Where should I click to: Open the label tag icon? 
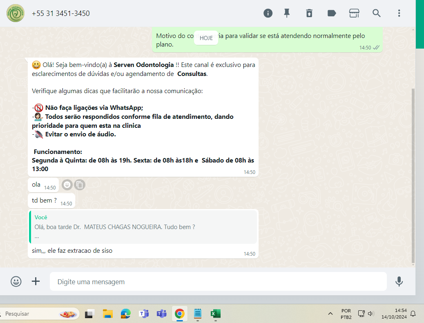pyautogui.click(x=332, y=13)
